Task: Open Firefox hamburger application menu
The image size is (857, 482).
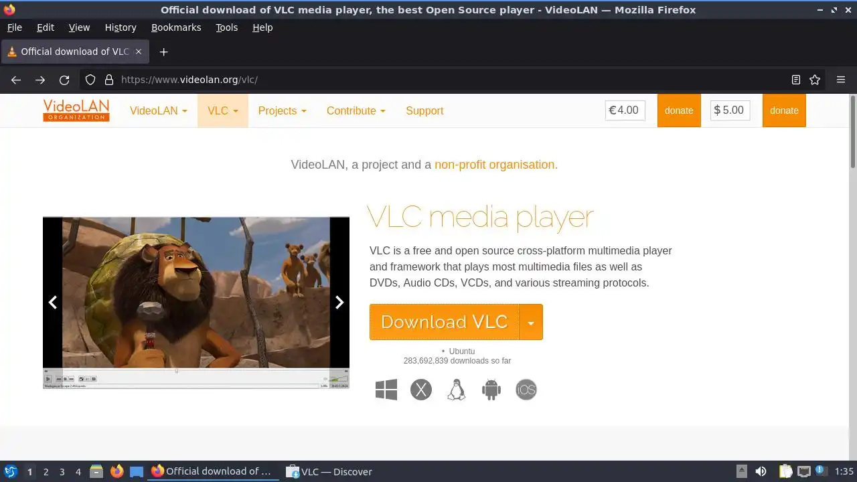Action: click(x=841, y=80)
